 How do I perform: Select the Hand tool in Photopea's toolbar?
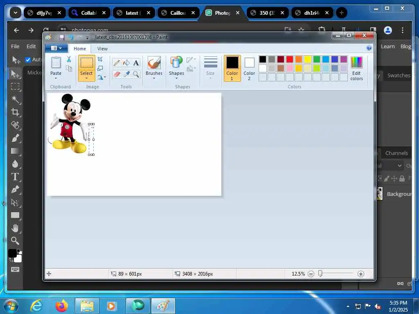pyautogui.click(x=15, y=228)
